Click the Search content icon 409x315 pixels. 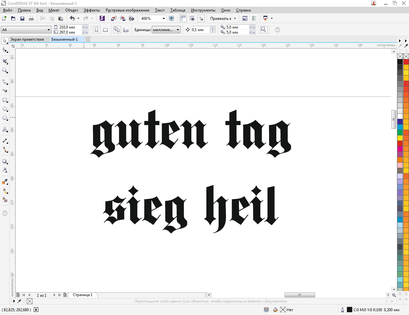[x=102, y=19]
